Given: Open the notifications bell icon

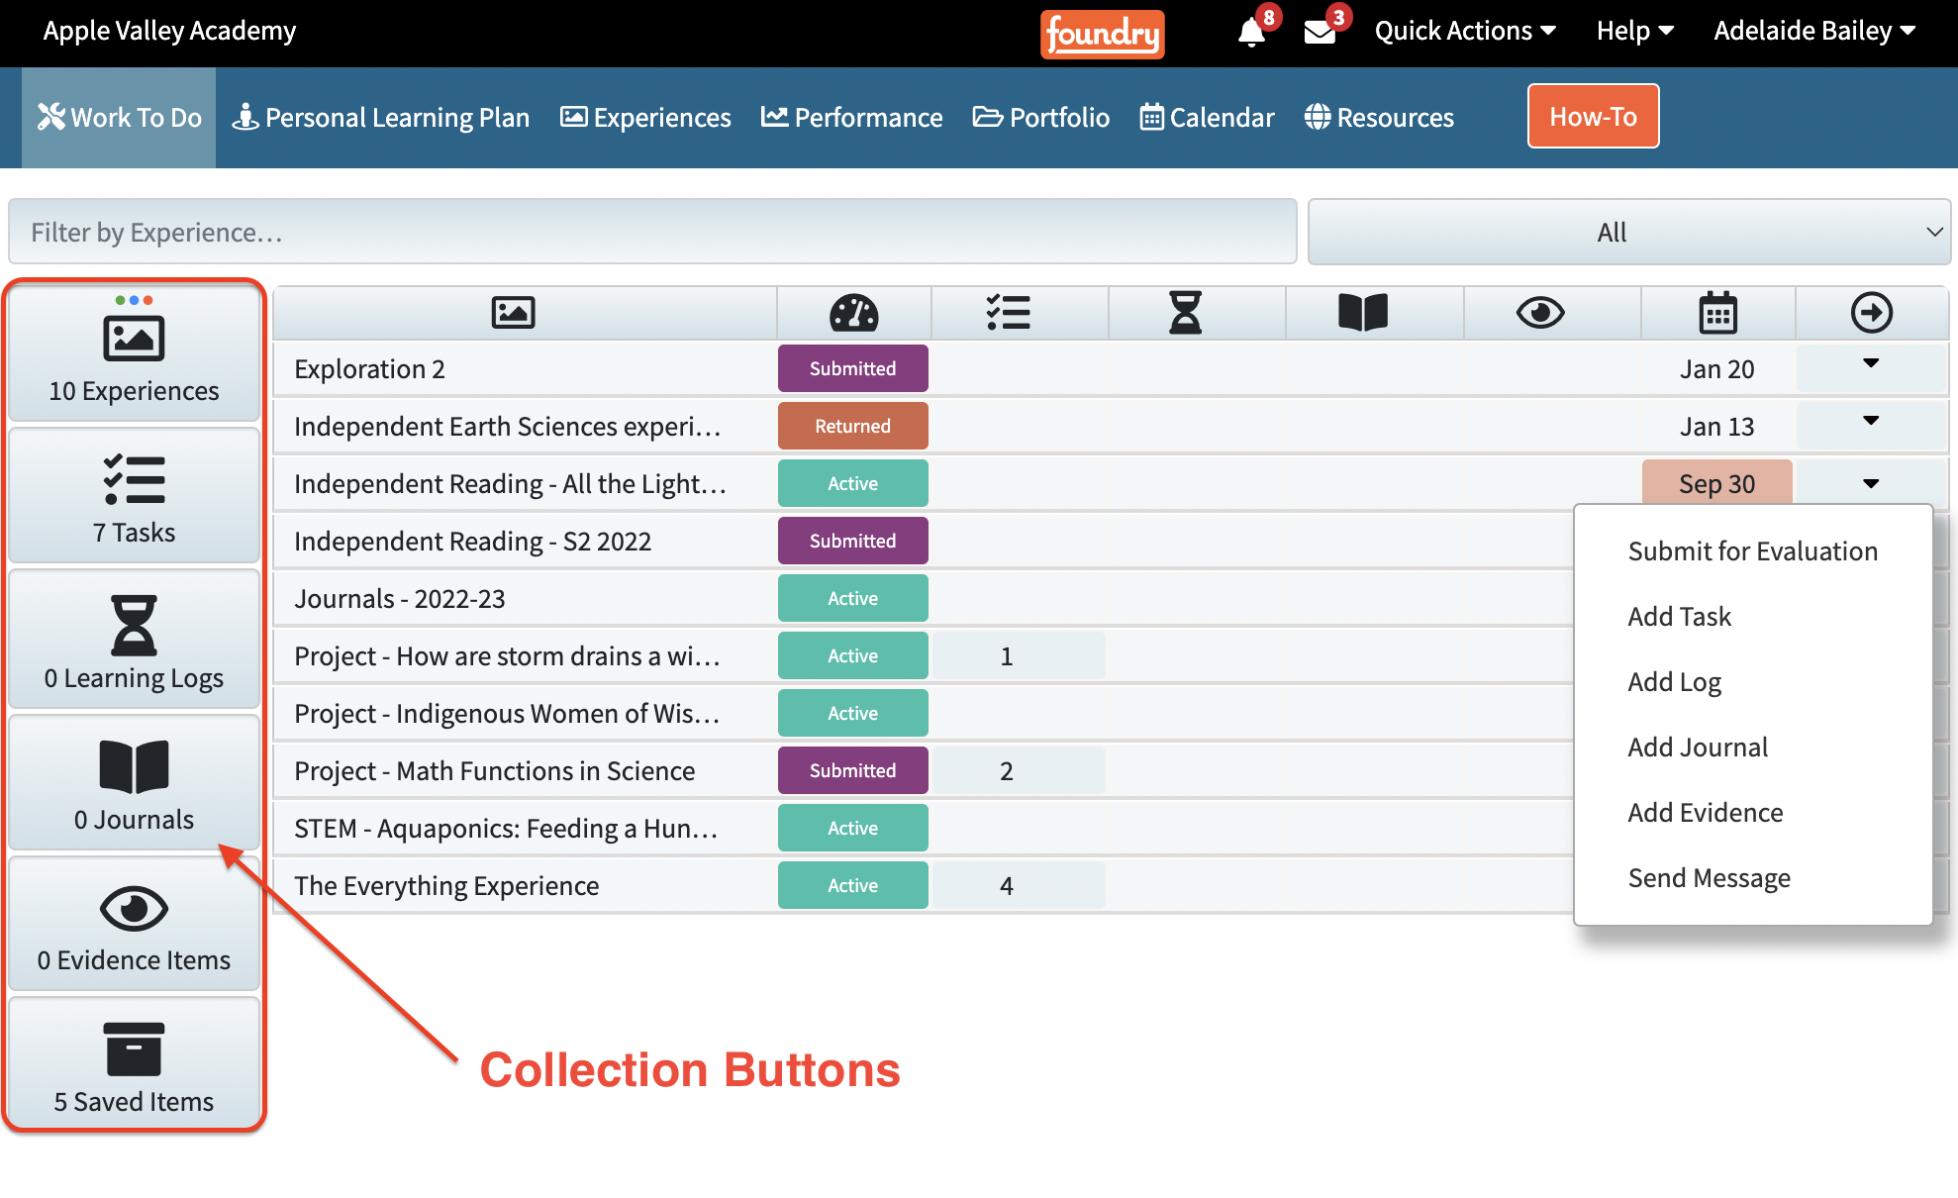Looking at the screenshot, I should tap(1251, 32).
